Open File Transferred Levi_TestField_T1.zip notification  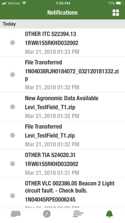click(x=62, y=135)
